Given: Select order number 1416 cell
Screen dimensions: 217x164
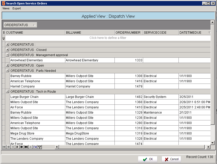Looking at the screenshot, I should [x=129, y=81].
